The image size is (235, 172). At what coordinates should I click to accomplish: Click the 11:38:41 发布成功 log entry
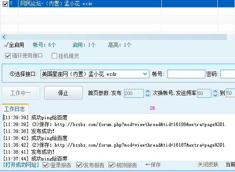(29, 152)
